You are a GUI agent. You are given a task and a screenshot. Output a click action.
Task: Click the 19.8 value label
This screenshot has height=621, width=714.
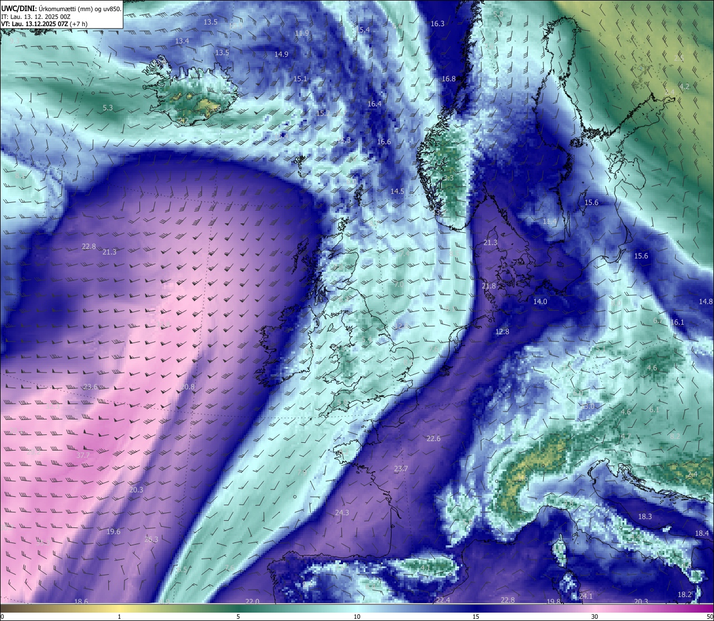553,602
